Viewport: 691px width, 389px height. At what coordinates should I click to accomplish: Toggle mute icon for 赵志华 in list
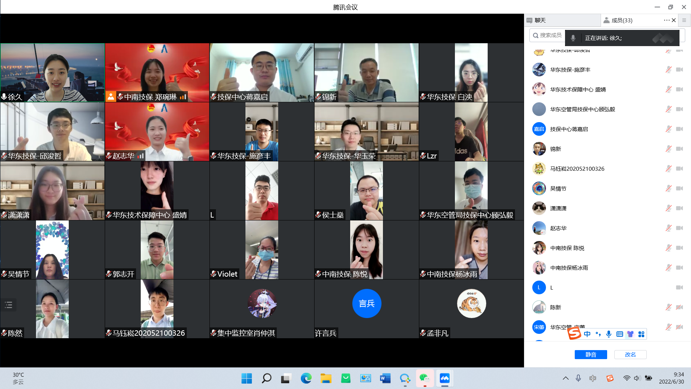[x=668, y=228]
